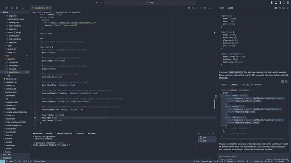Click the main branch status item
Image resolution: width=291 pixels, height=163 pixels.
pos(10,161)
